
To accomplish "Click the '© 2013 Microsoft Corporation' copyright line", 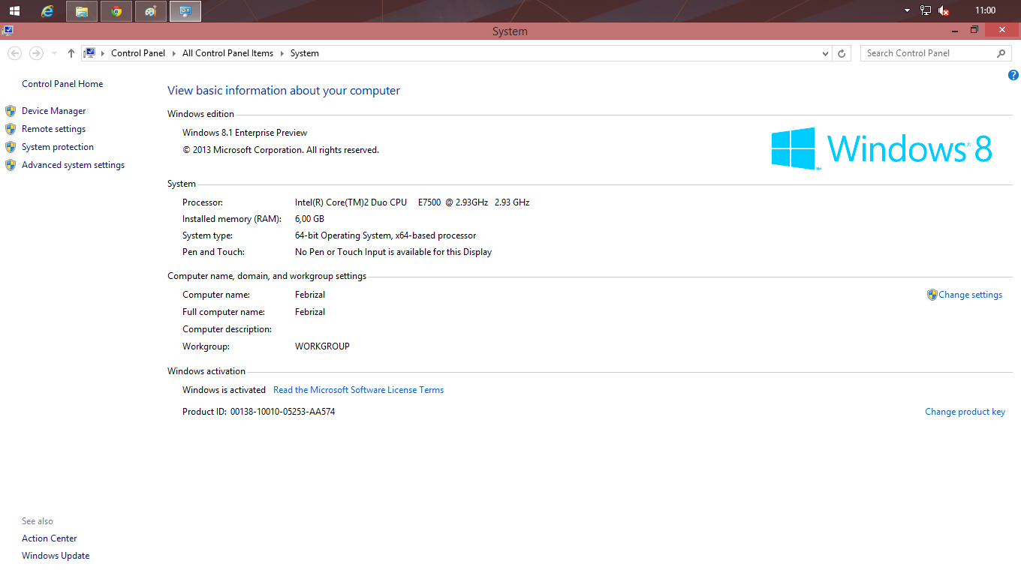I will 281,150.
